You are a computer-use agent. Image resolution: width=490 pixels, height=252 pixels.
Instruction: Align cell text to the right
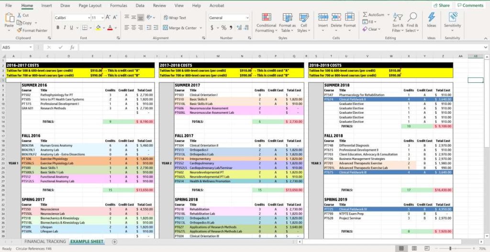[141, 27]
